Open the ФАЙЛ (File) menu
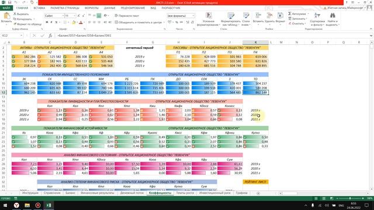Viewport: 374px width, 210px height. 6,8
